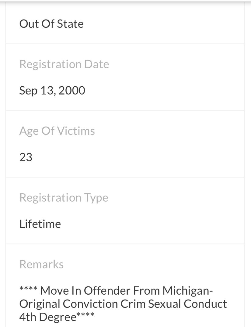This screenshot has width=251, height=327.
Task: Select the Age Of Victims label
Action: click(x=57, y=131)
